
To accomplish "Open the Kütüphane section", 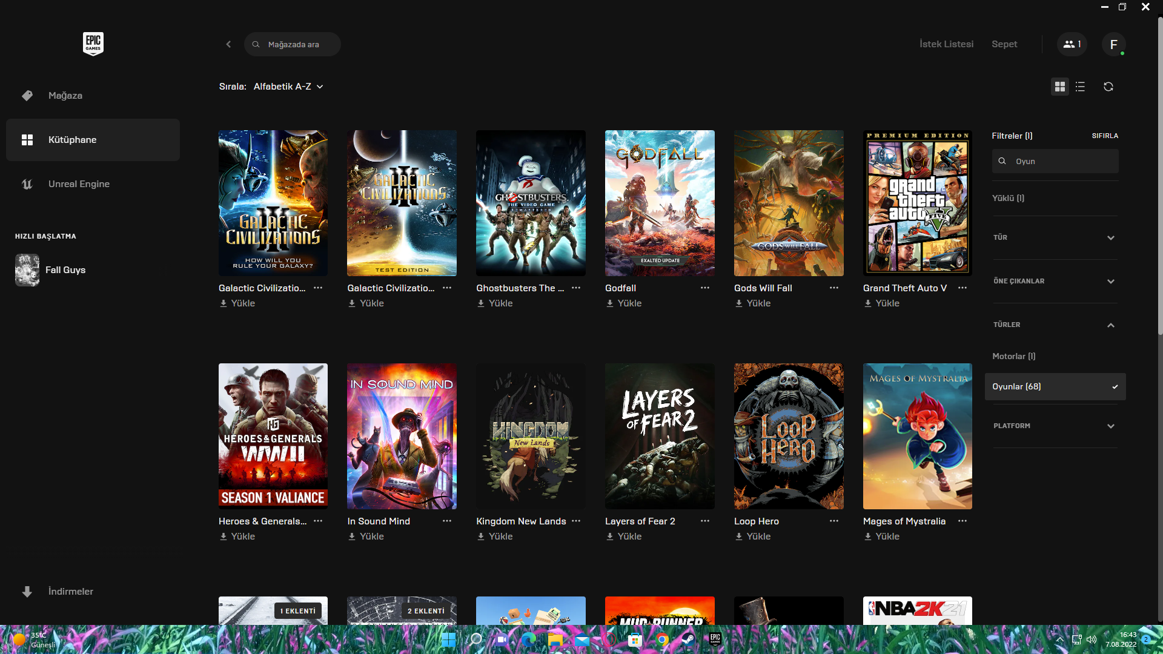I will point(93,140).
